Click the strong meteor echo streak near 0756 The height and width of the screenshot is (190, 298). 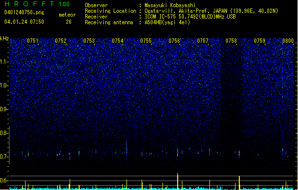pyautogui.click(x=178, y=152)
